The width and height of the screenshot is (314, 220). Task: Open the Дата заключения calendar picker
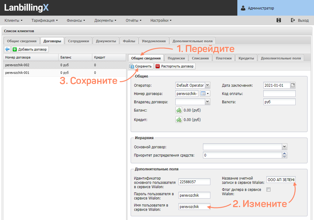(293, 85)
